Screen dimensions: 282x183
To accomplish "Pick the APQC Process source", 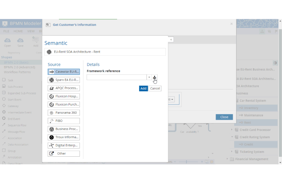I will 64,88.
